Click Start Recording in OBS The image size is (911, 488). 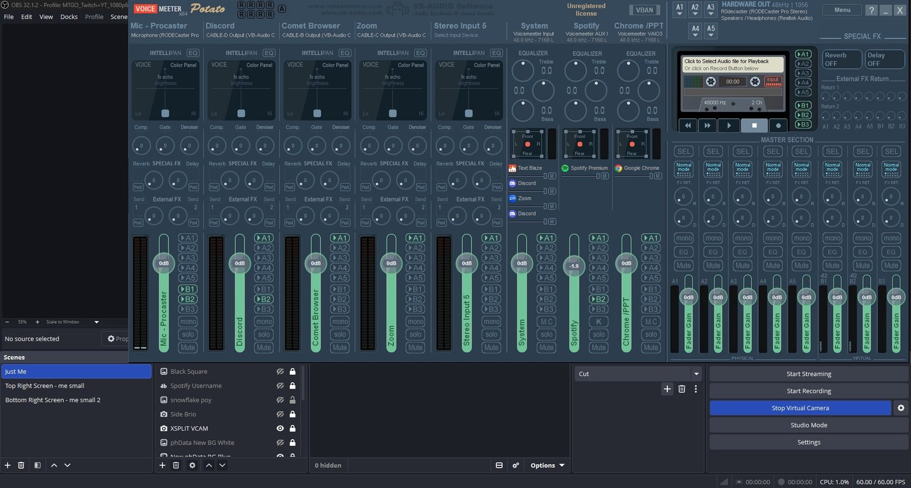[809, 391]
